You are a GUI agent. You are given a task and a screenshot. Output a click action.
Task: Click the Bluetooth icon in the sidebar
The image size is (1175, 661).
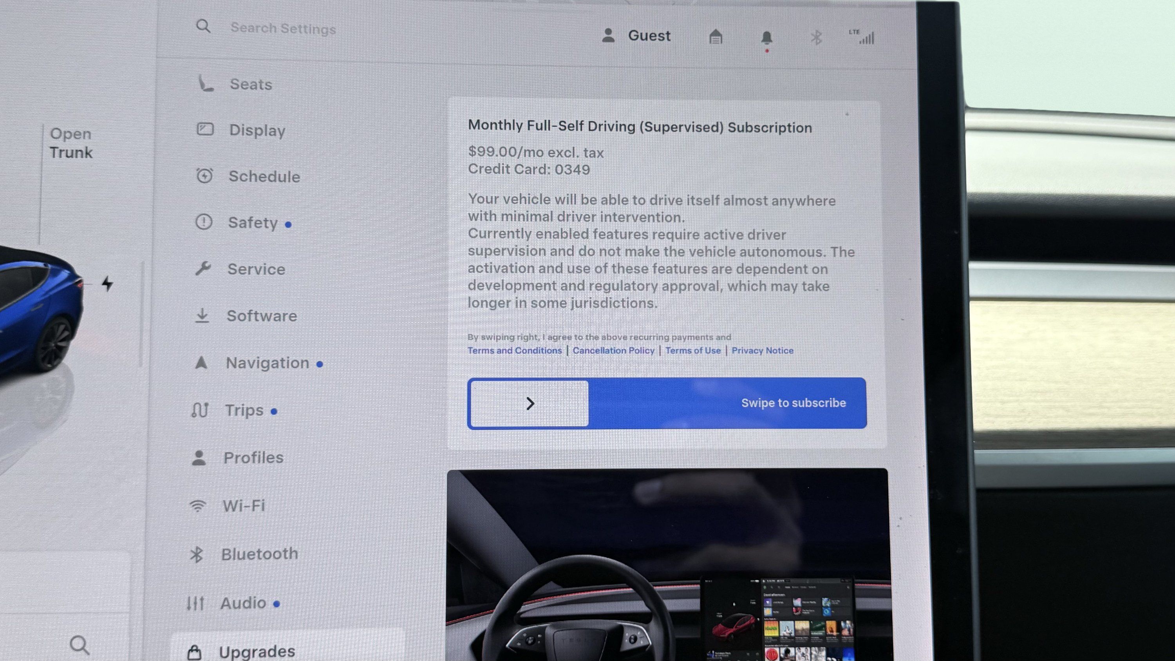pyautogui.click(x=196, y=554)
